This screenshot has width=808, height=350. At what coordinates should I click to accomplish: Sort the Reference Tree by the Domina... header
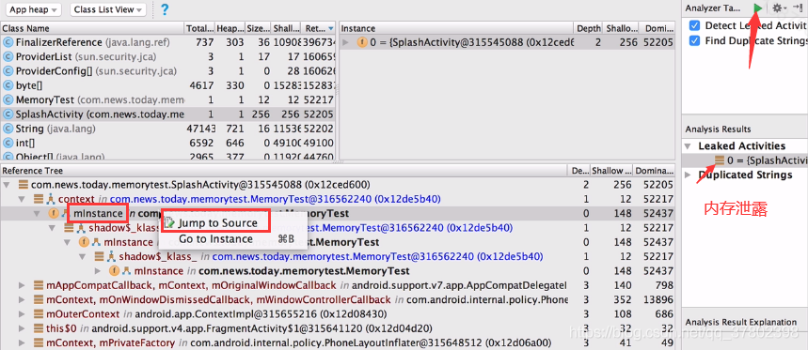[x=654, y=171]
